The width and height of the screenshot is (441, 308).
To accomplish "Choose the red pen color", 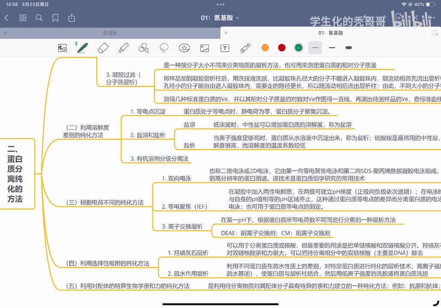I will 282,48.
